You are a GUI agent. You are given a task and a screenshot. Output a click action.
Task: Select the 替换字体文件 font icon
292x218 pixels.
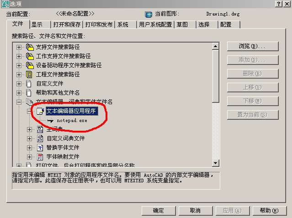click(x=40, y=148)
